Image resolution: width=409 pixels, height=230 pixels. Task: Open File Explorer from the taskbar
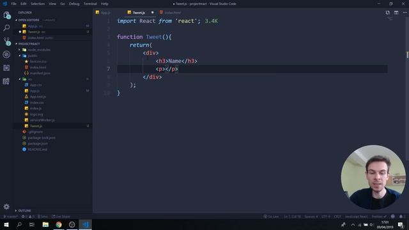(x=45, y=224)
